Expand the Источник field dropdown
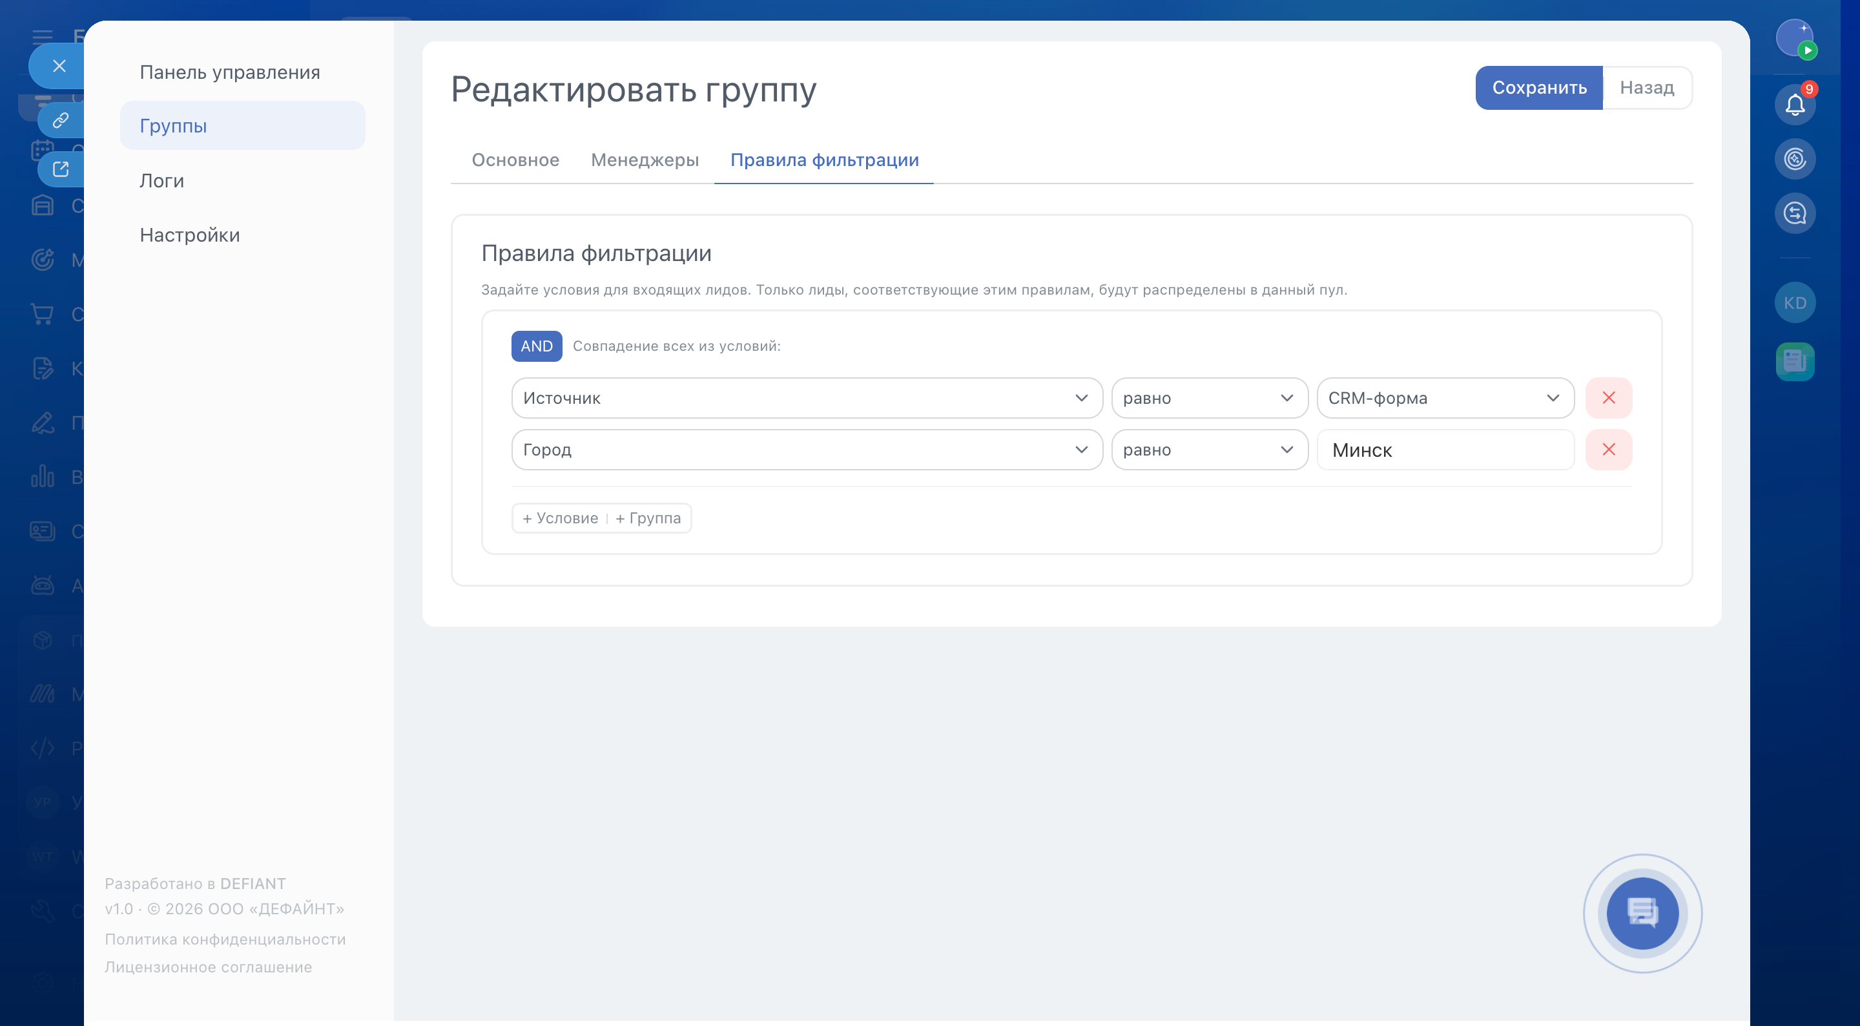This screenshot has width=1860, height=1026. pyautogui.click(x=806, y=397)
